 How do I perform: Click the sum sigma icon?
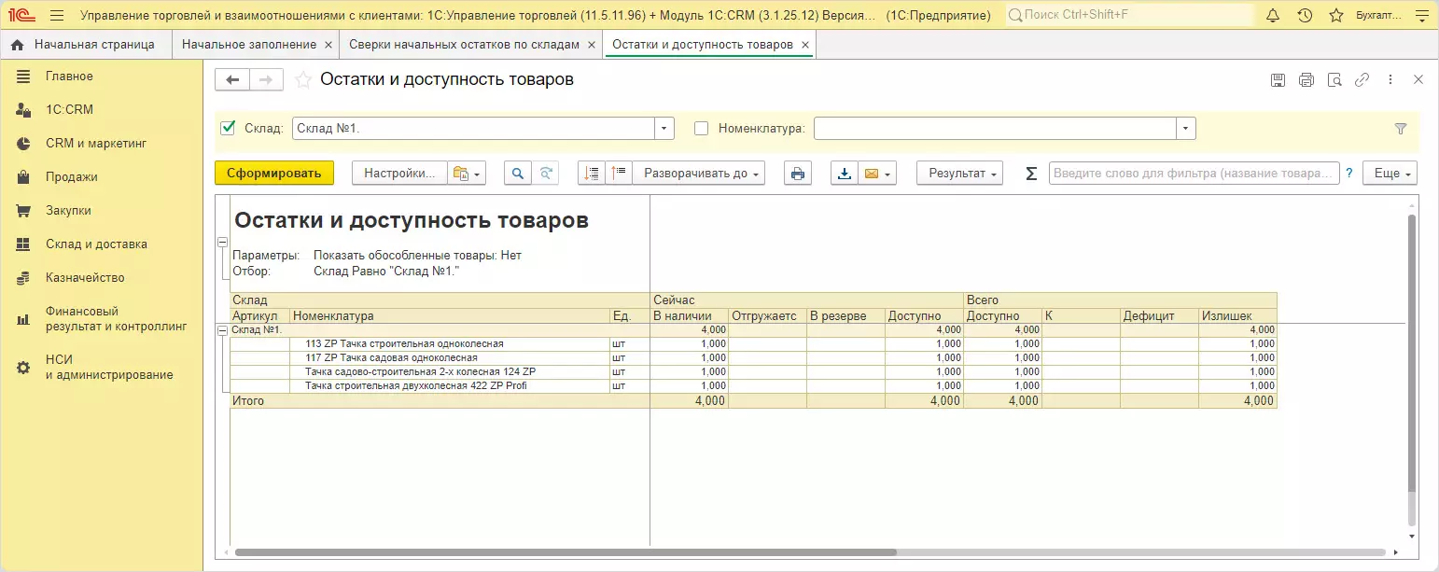coord(1031,174)
